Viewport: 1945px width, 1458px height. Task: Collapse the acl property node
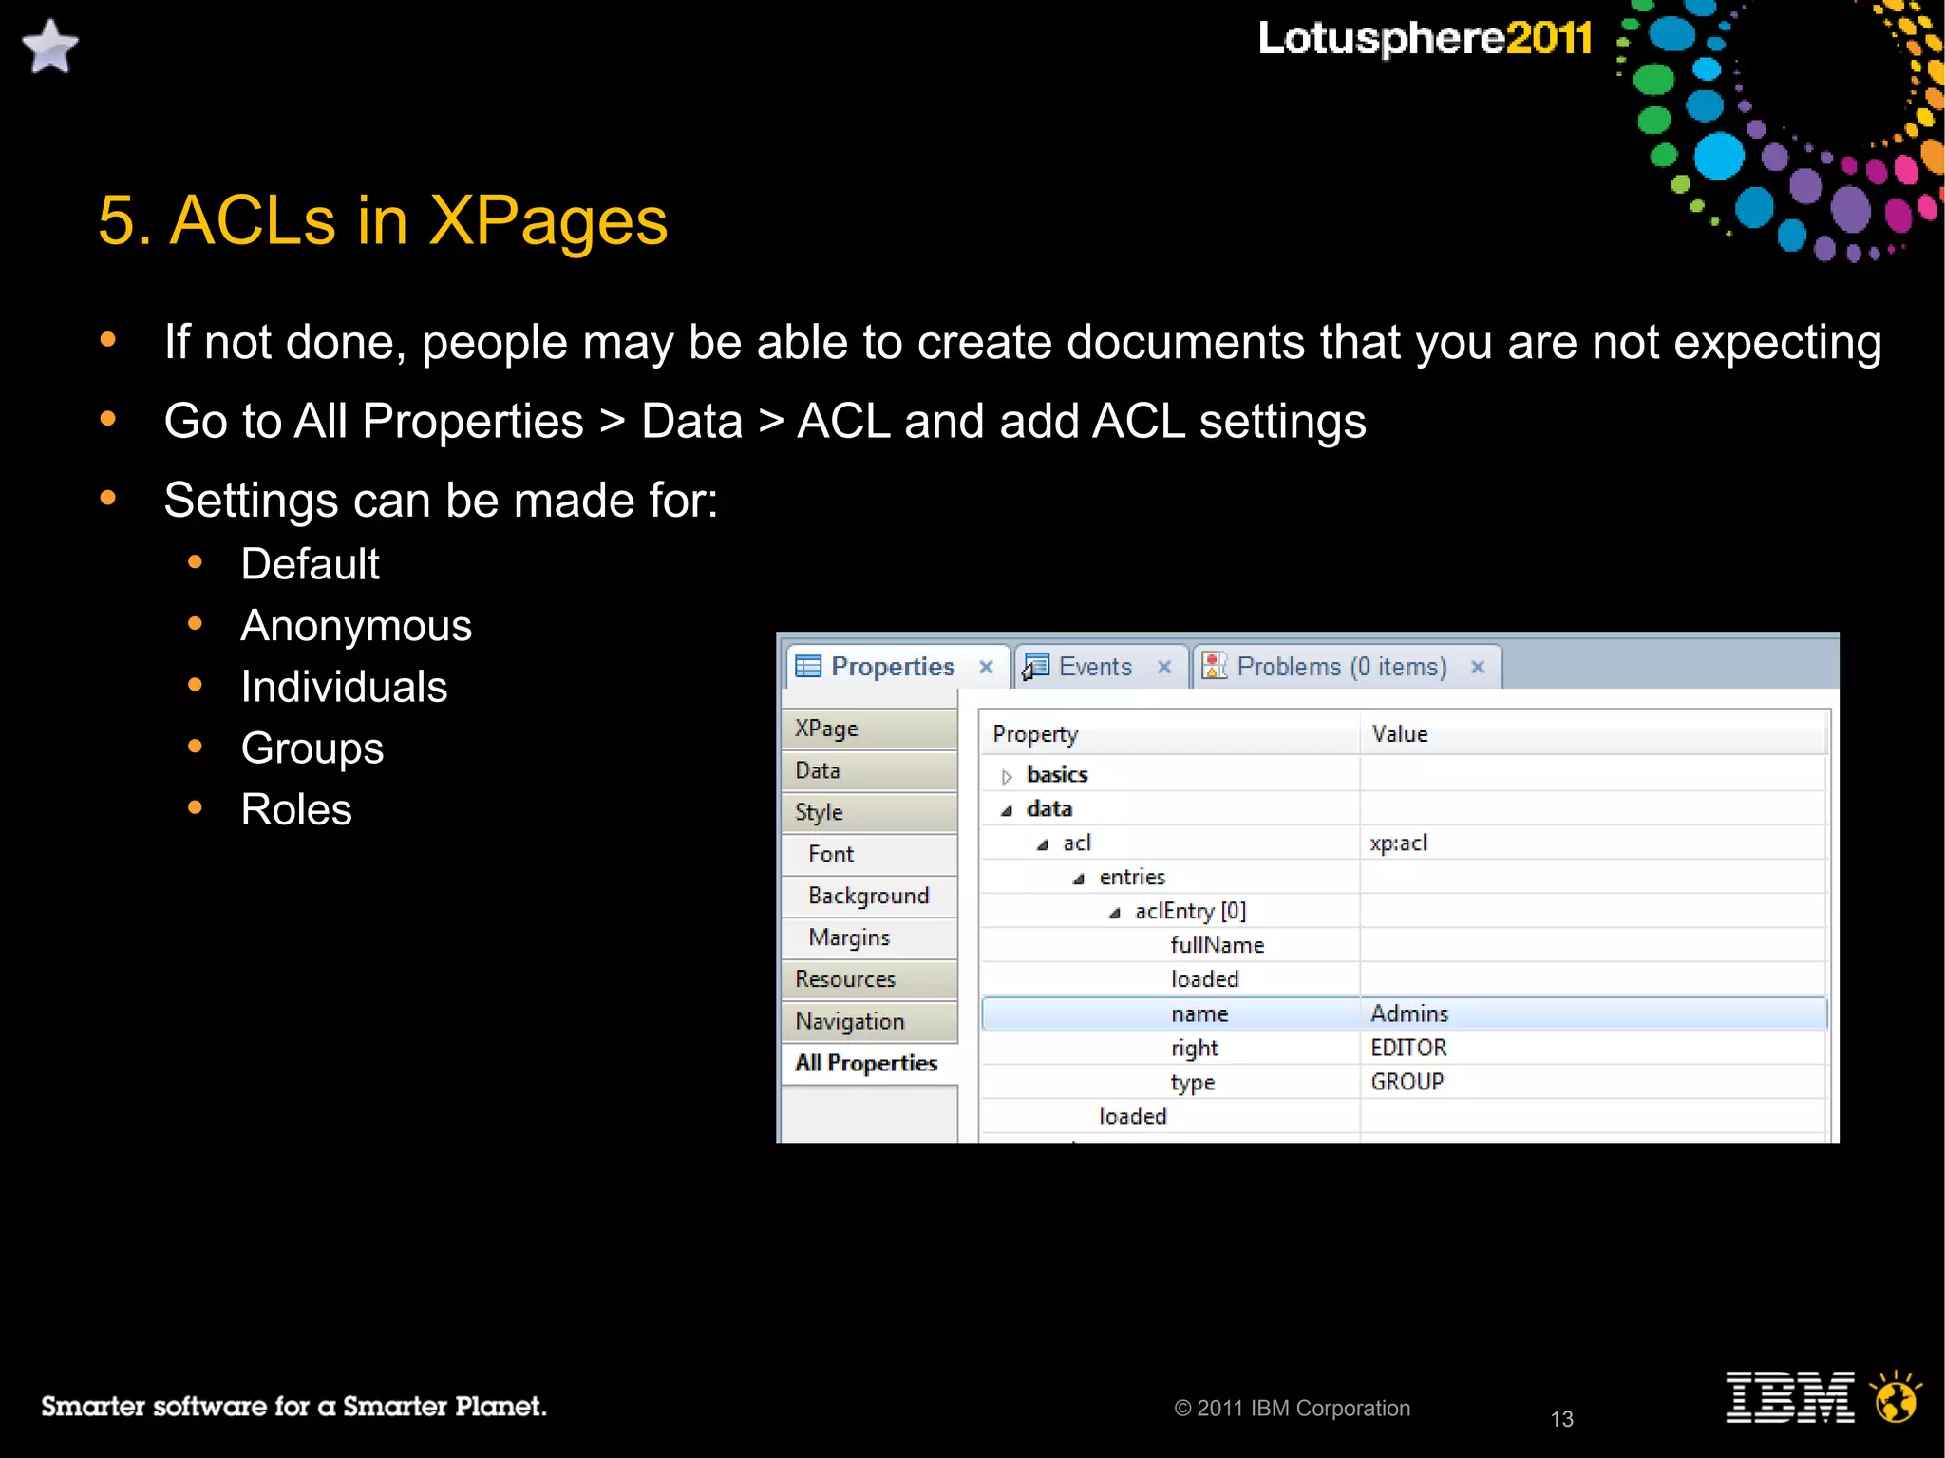click(1043, 844)
